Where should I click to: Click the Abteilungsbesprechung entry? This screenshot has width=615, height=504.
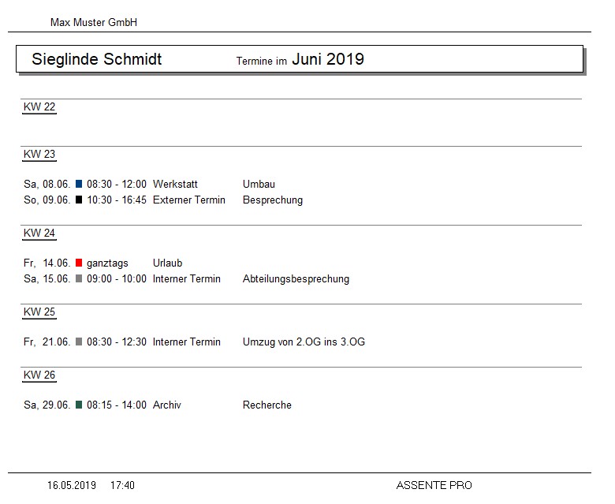coord(296,279)
